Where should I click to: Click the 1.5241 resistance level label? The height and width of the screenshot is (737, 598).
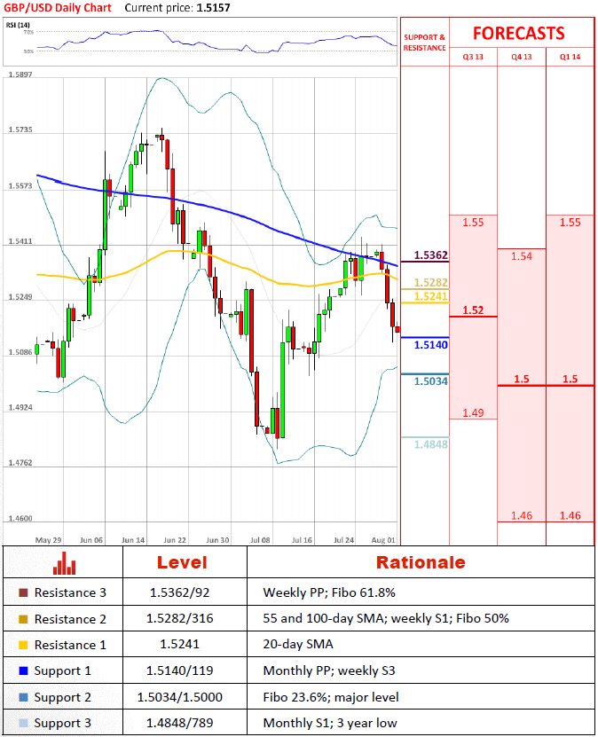(x=430, y=296)
